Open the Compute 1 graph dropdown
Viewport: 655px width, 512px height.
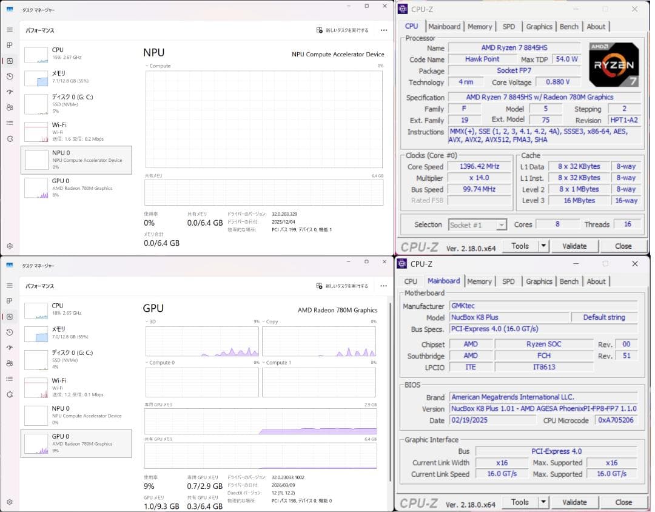(264, 362)
